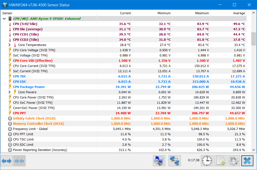
Task: Click lightning icon beside CPU PPT
Action: (x=10, y=113)
